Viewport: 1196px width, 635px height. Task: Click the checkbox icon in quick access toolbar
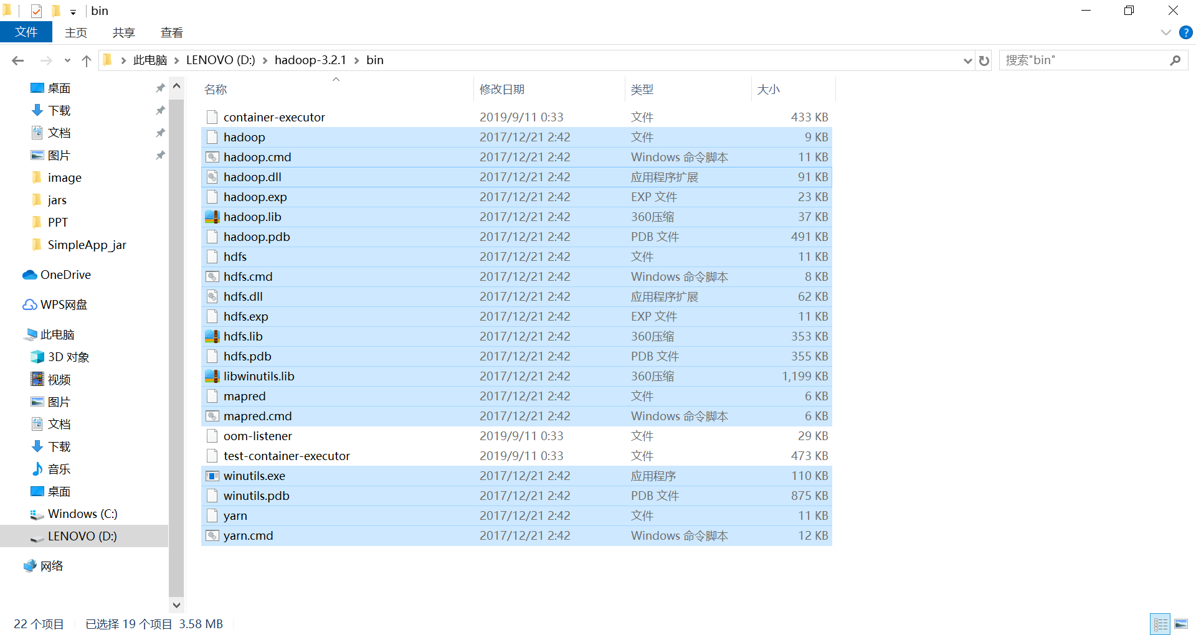(x=35, y=10)
